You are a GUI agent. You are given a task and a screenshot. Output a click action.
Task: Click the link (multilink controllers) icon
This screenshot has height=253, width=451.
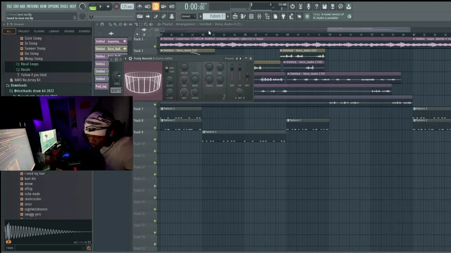point(164,16)
